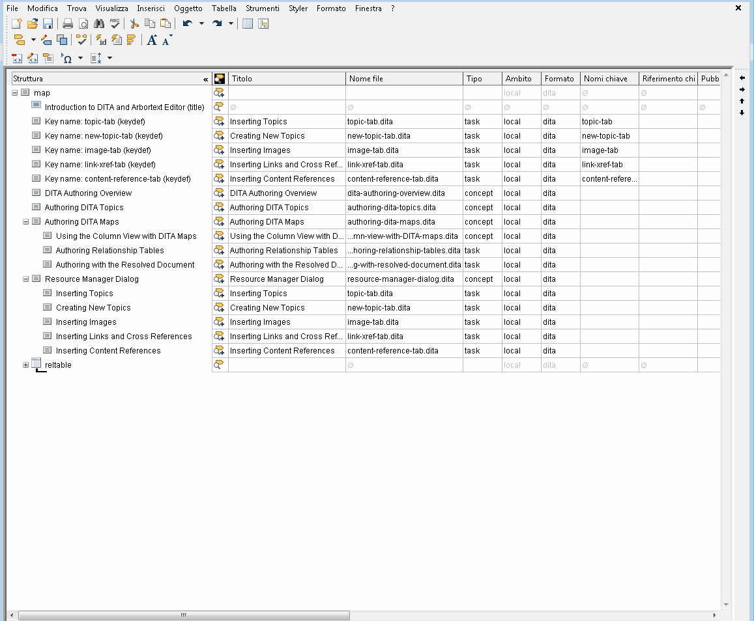Collapse the Authoring DITA Maps node

click(26, 222)
